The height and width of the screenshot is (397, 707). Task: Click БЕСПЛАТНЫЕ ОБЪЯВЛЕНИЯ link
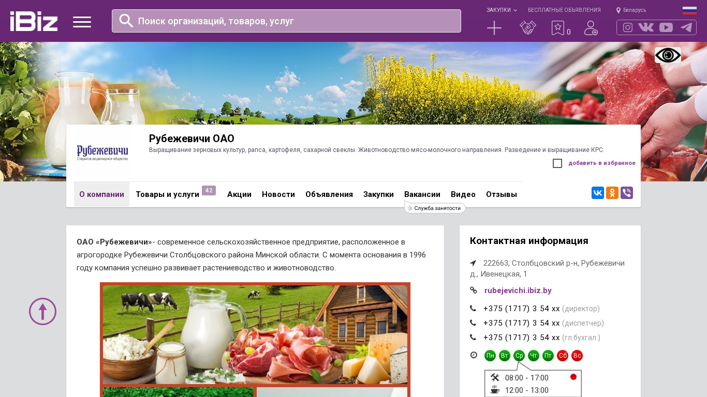point(564,10)
